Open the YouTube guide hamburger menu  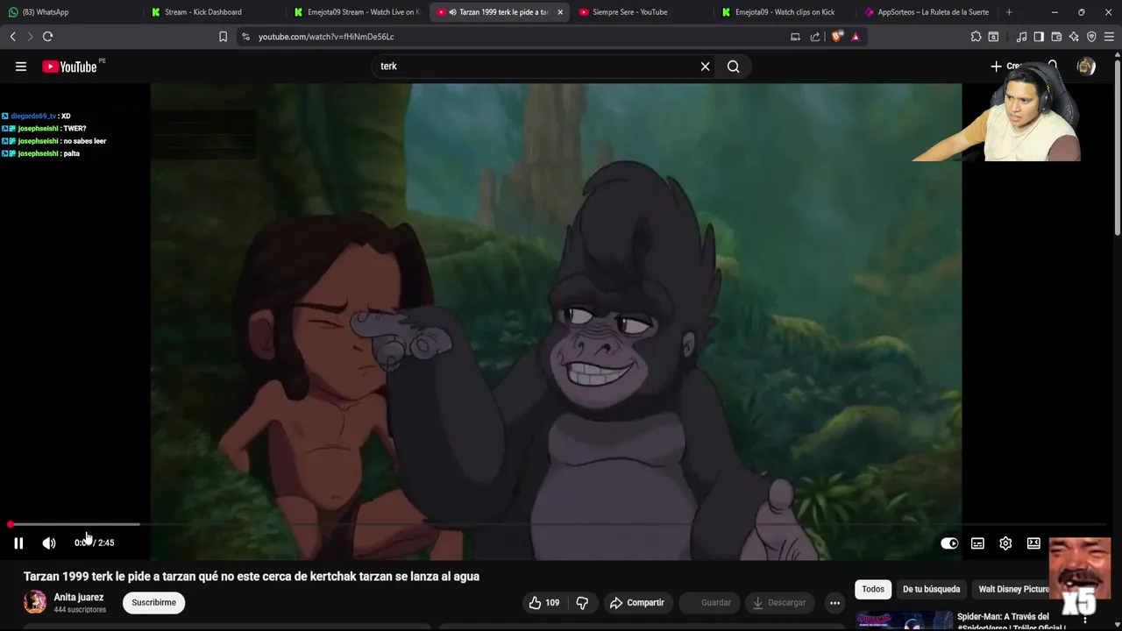pos(21,67)
